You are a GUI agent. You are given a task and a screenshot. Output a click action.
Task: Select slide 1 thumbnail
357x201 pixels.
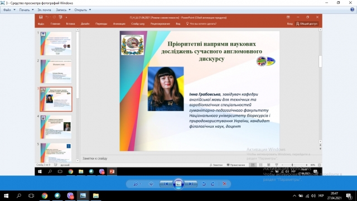click(56, 44)
